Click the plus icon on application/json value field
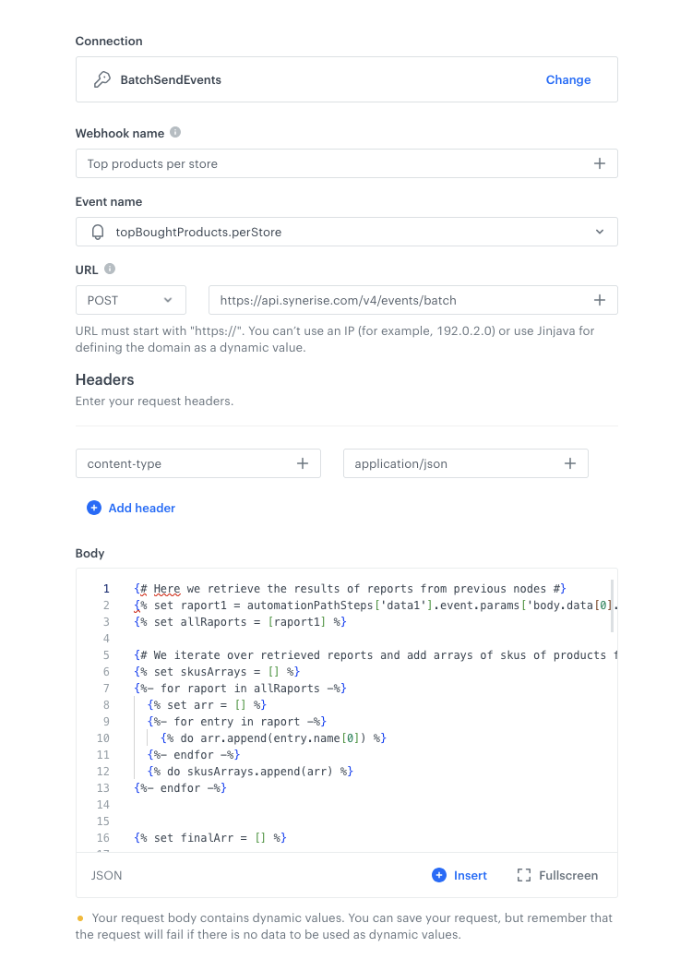 click(569, 463)
